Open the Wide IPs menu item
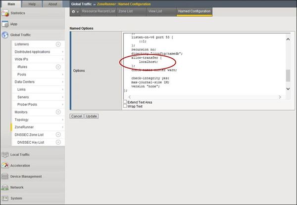 [x=21, y=59]
